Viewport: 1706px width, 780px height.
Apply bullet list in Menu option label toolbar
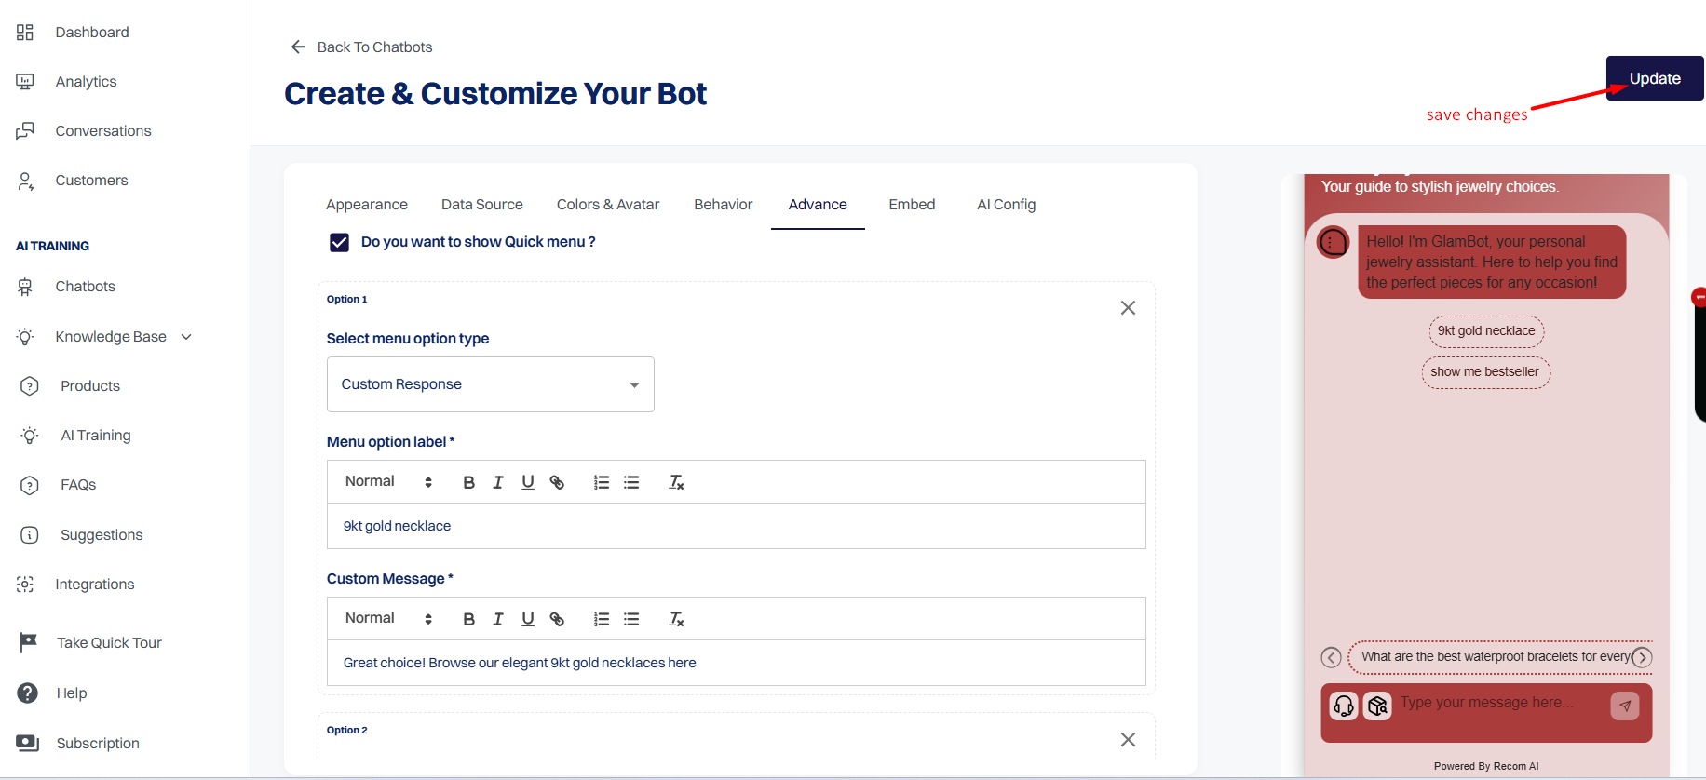631,482
